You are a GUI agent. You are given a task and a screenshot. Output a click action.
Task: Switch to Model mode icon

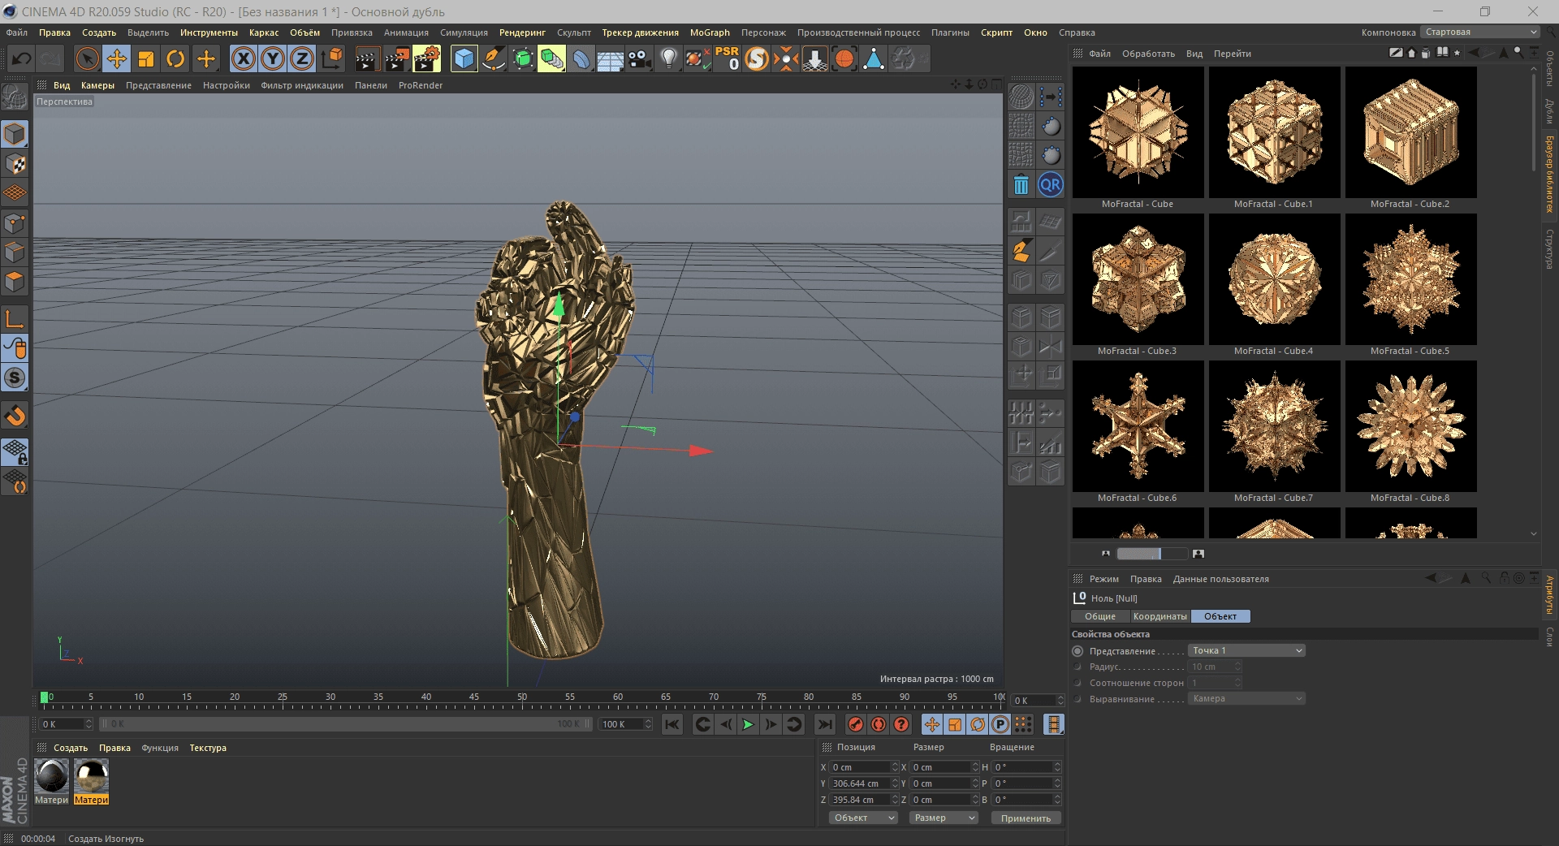[15, 134]
